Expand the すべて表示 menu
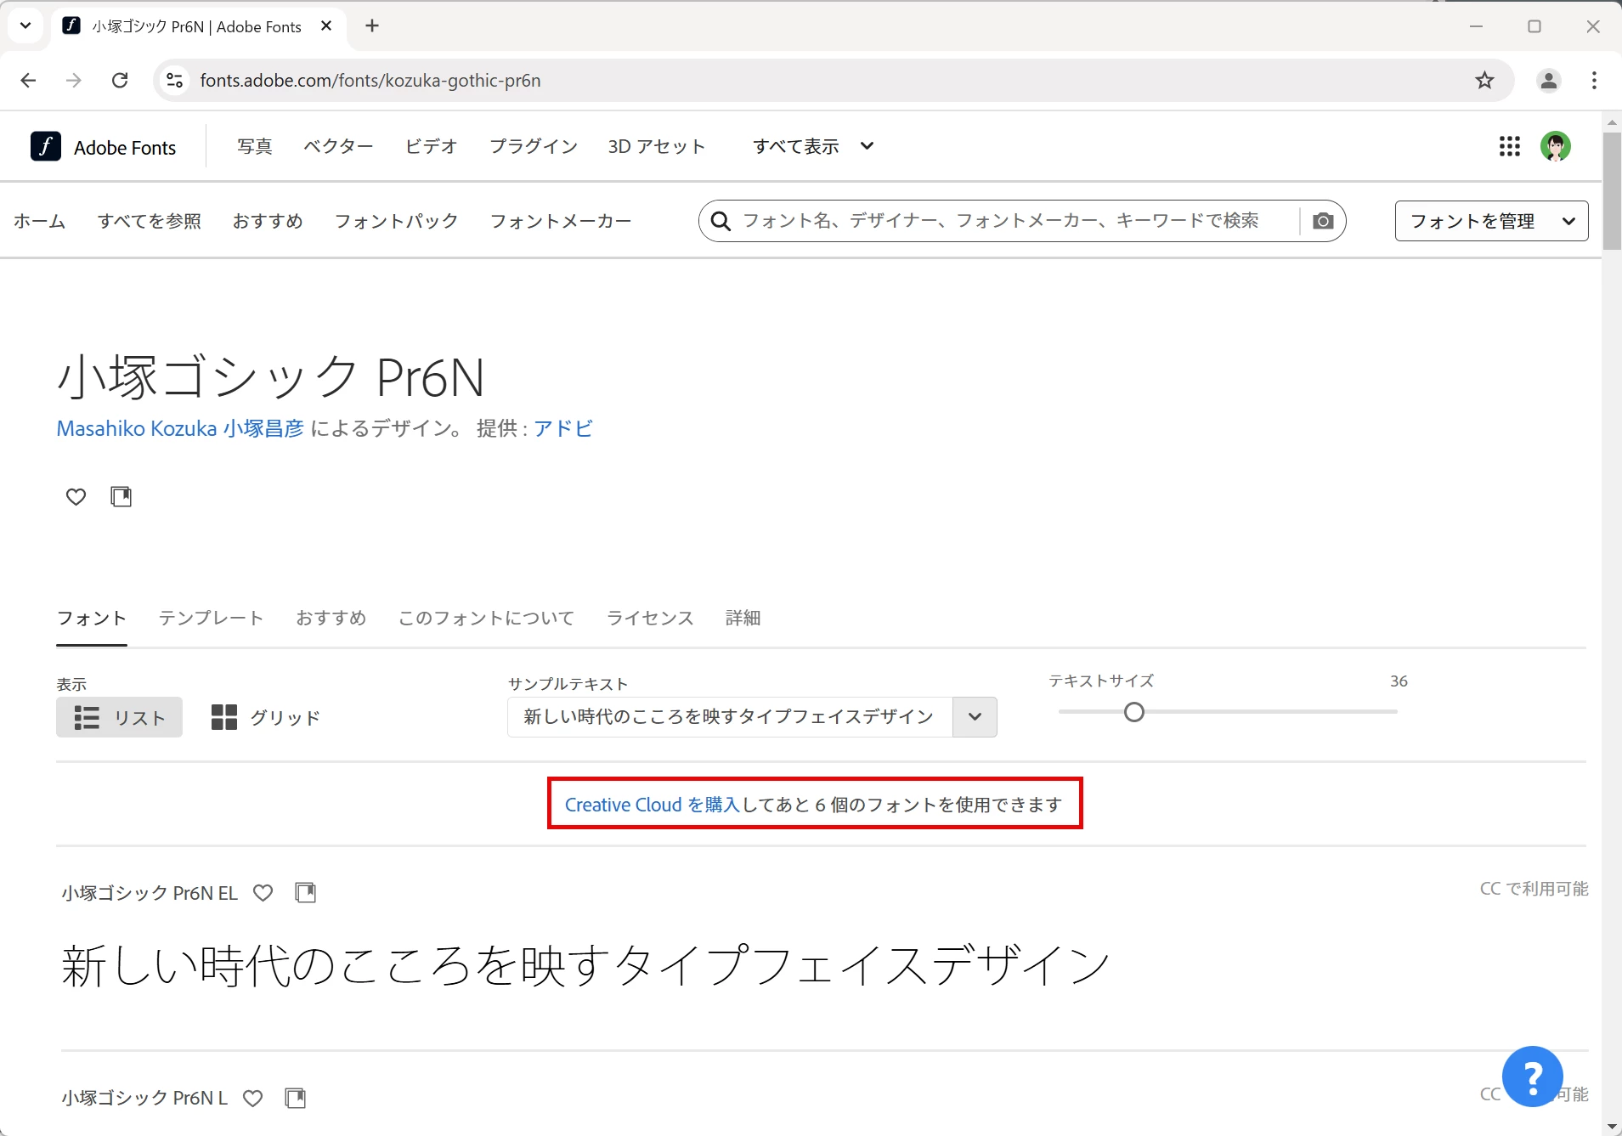Viewport: 1622px width, 1136px height. pyautogui.click(x=812, y=146)
